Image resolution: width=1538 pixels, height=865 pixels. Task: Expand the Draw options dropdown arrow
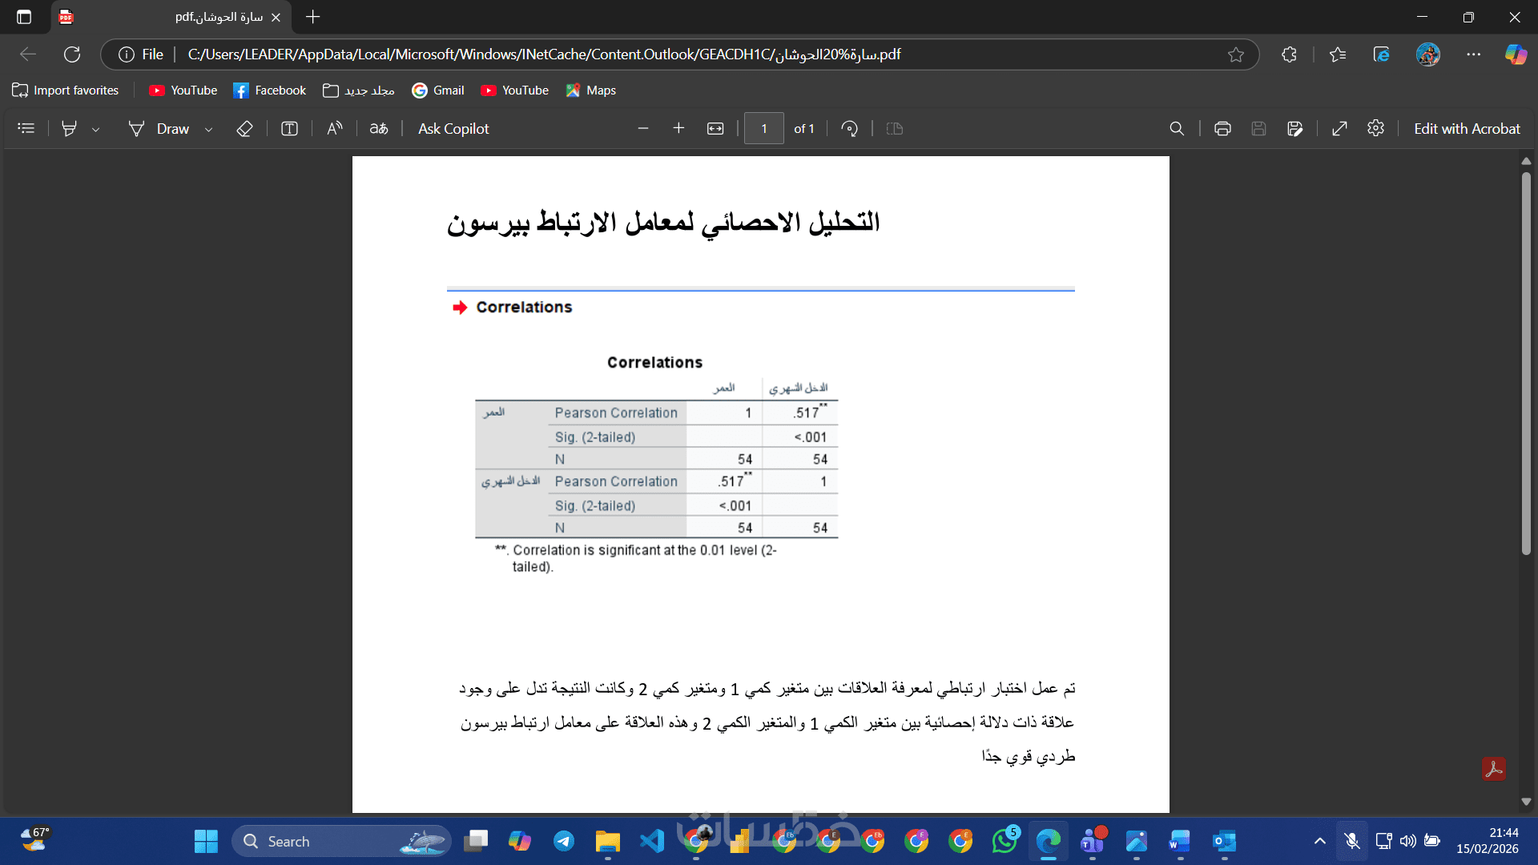[x=208, y=129]
